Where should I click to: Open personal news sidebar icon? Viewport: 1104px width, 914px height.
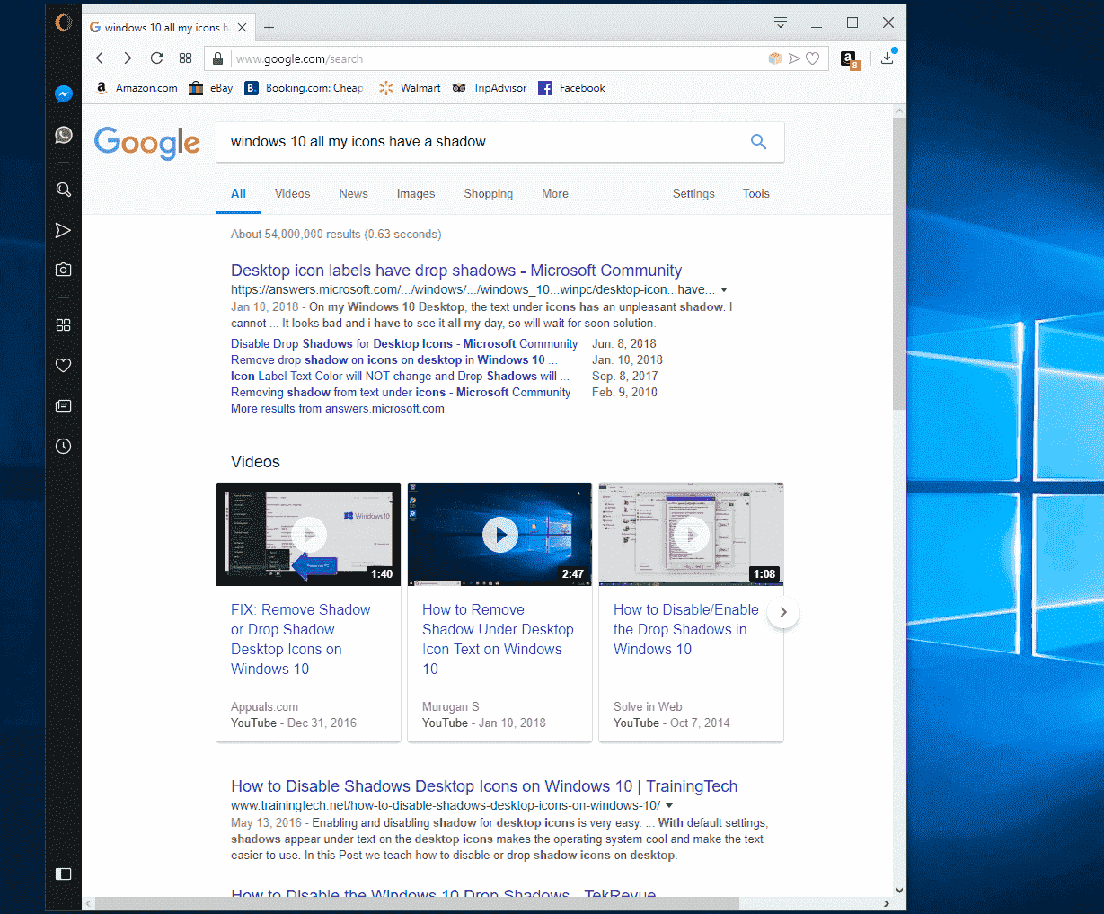click(x=63, y=406)
